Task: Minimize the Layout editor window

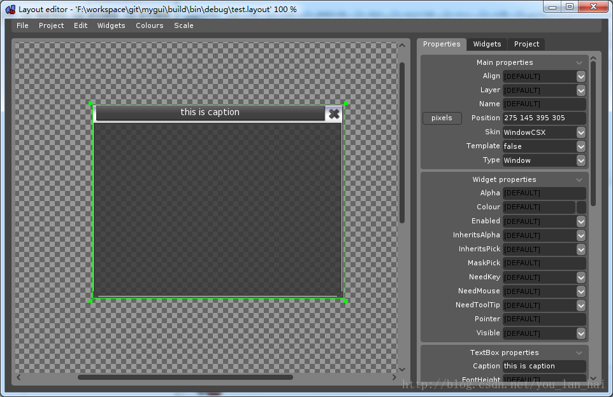Action: pyautogui.click(x=552, y=7)
